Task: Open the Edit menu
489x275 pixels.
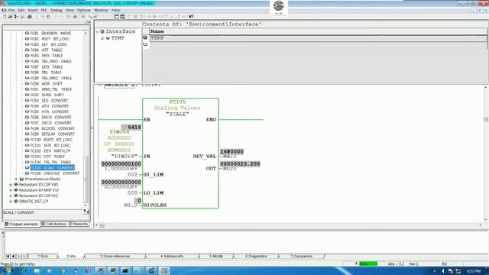Action: [x=21, y=10]
